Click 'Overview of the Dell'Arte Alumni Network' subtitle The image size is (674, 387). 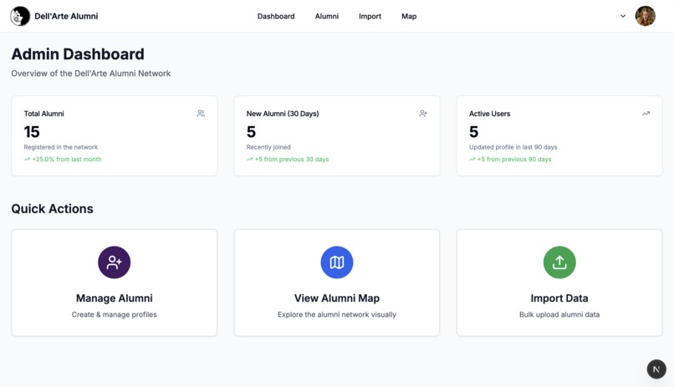(91, 74)
